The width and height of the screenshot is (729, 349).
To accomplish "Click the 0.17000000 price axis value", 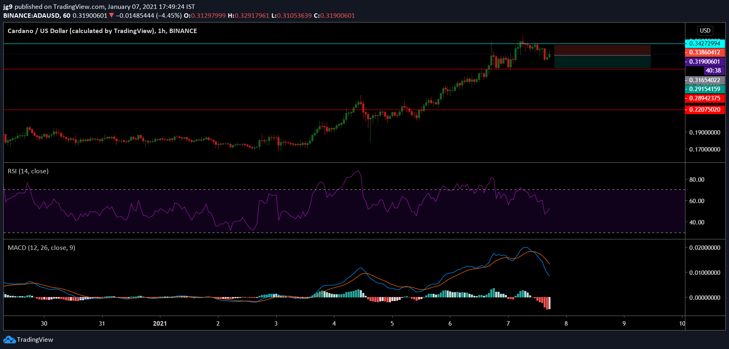I will coord(705,150).
